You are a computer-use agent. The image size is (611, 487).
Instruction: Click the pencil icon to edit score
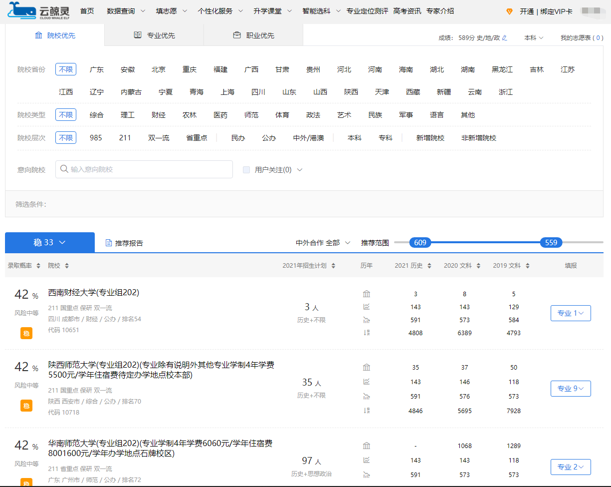coord(505,38)
